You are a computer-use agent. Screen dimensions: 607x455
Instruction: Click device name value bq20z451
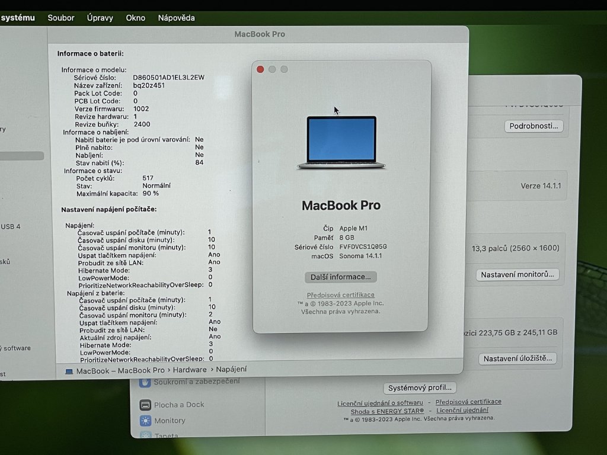coord(149,85)
